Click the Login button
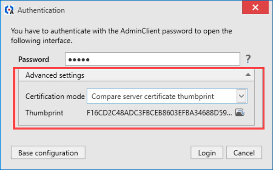Image resolution: width=273 pixels, height=170 pixels. 207,153
